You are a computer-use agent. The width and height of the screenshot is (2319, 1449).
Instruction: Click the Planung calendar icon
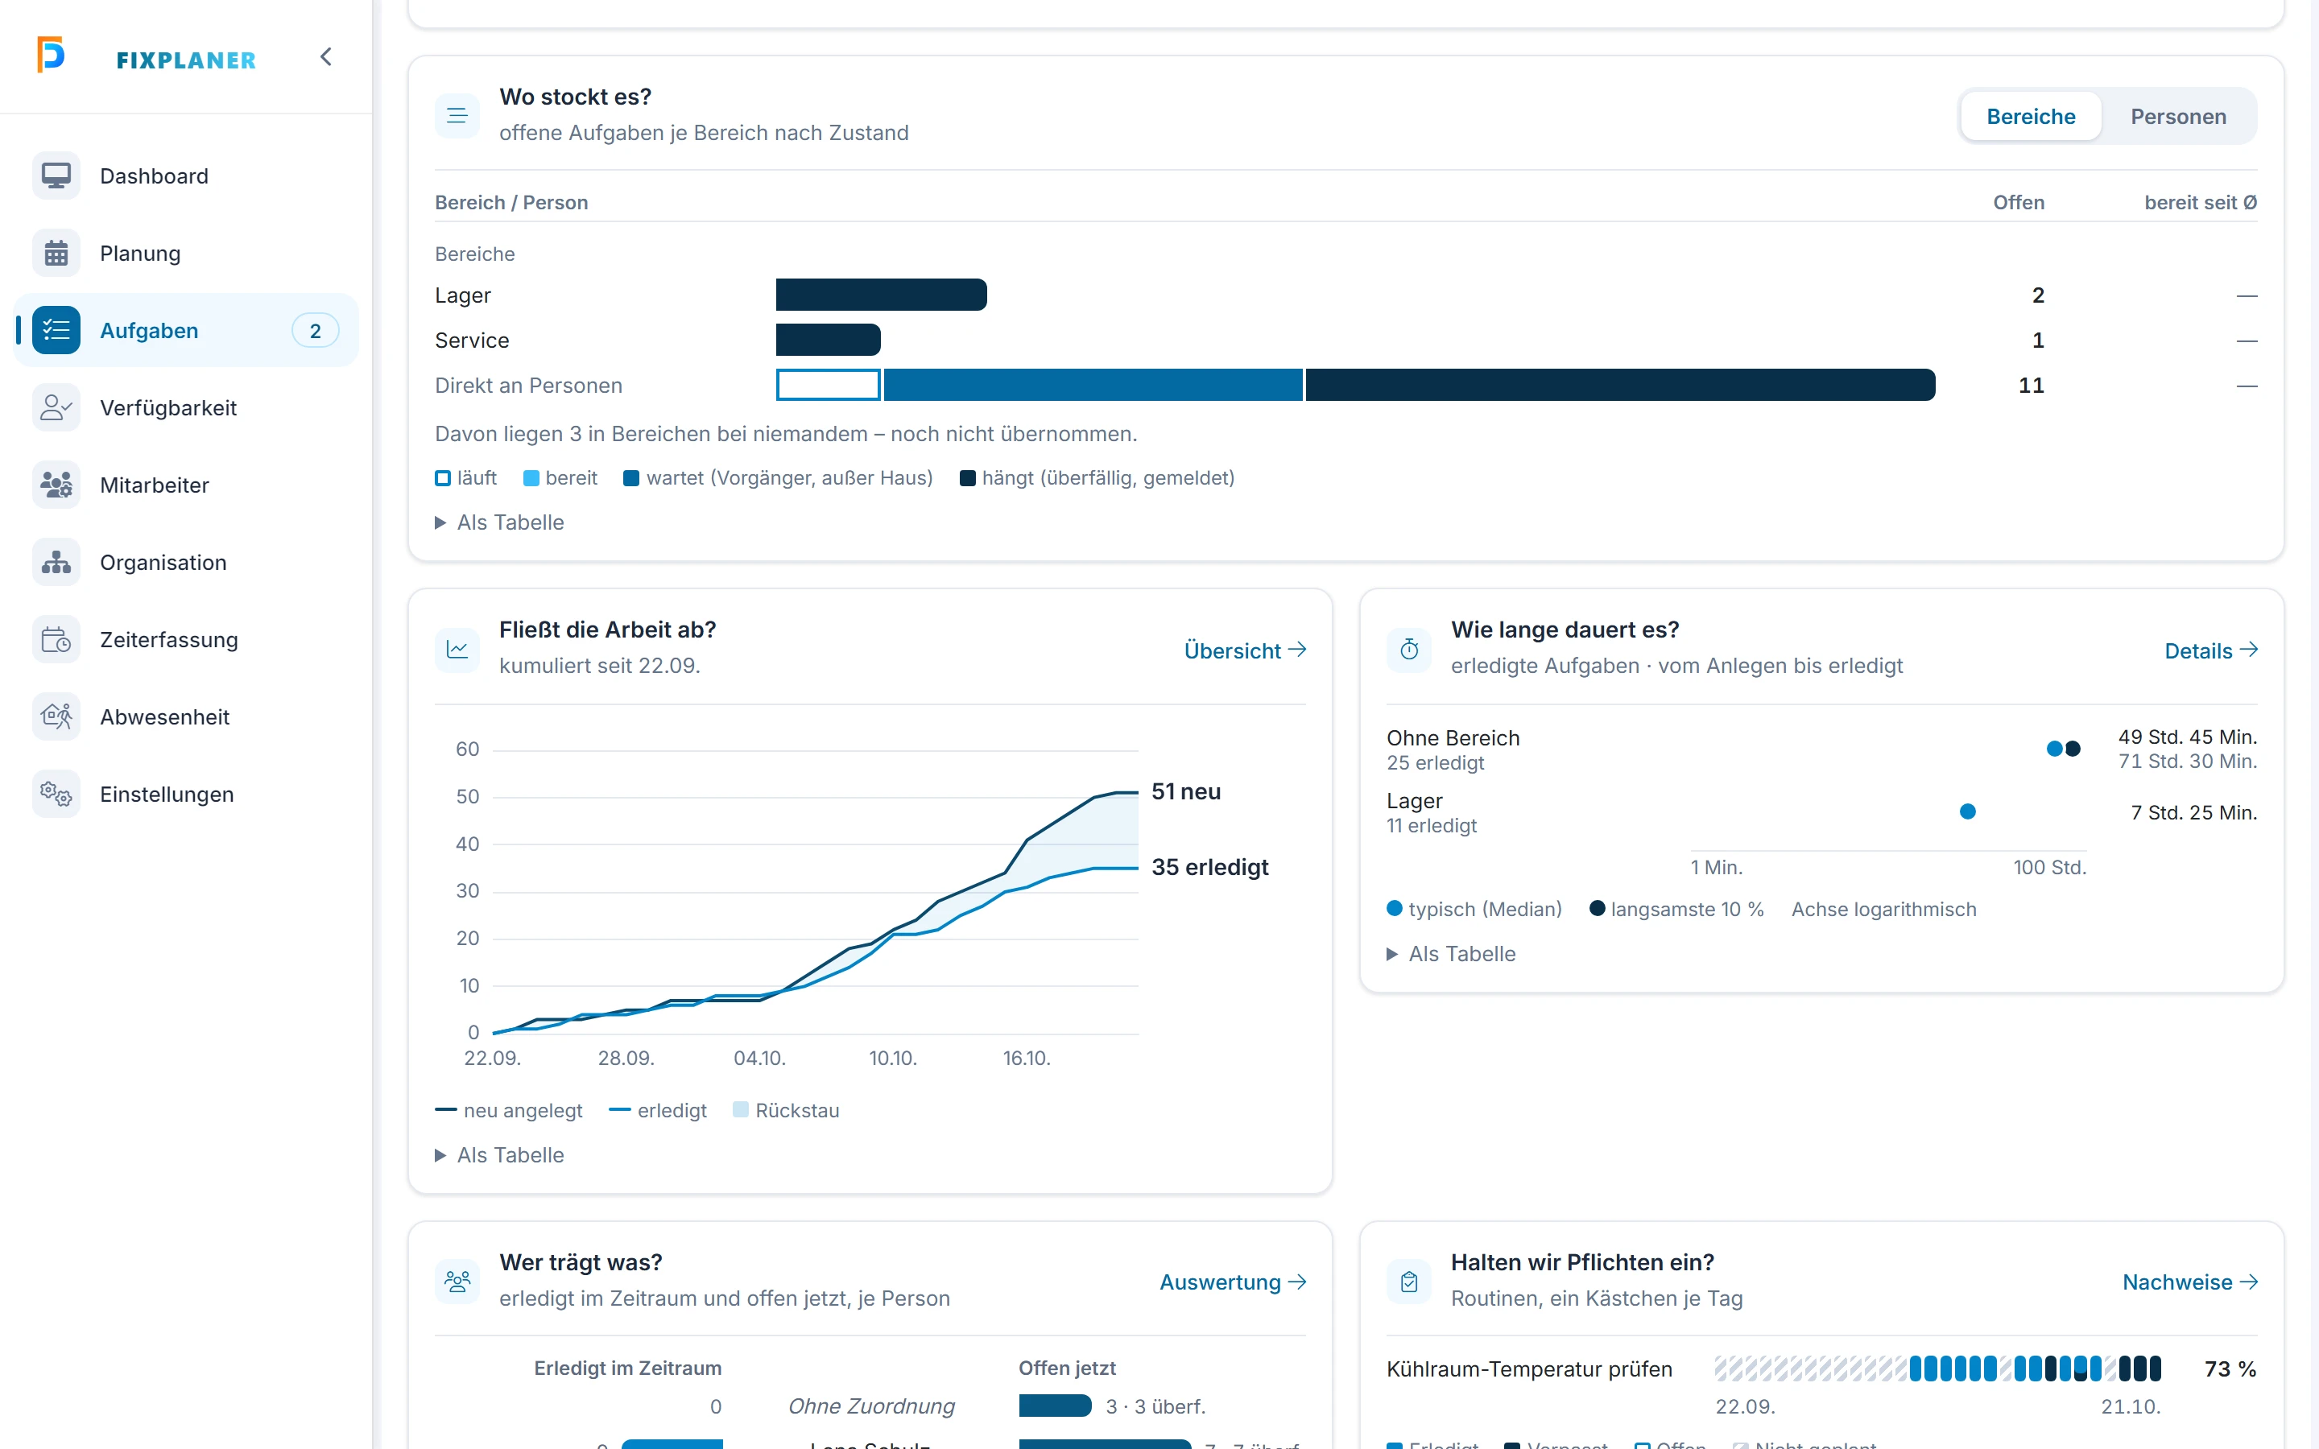[x=56, y=253]
